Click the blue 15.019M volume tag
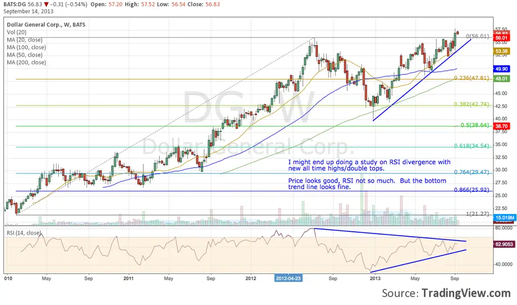 click(504, 217)
